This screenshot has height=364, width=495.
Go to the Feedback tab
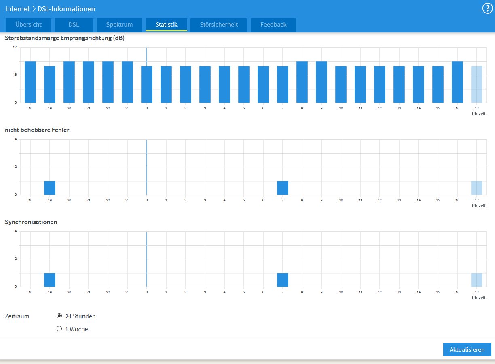click(273, 25)
